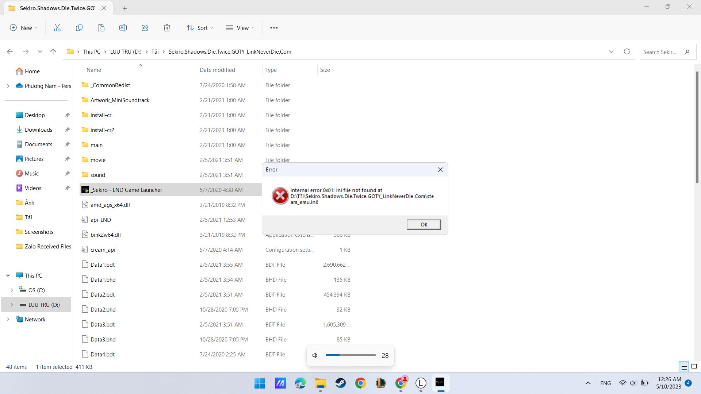
Task: Click the Copy icon in toolbar
Action: point(79,28)
